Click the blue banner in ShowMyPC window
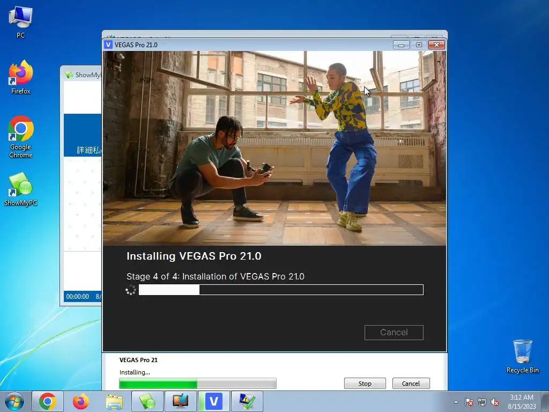Viewport: 549px width, 412px height. tap(83, 135)
